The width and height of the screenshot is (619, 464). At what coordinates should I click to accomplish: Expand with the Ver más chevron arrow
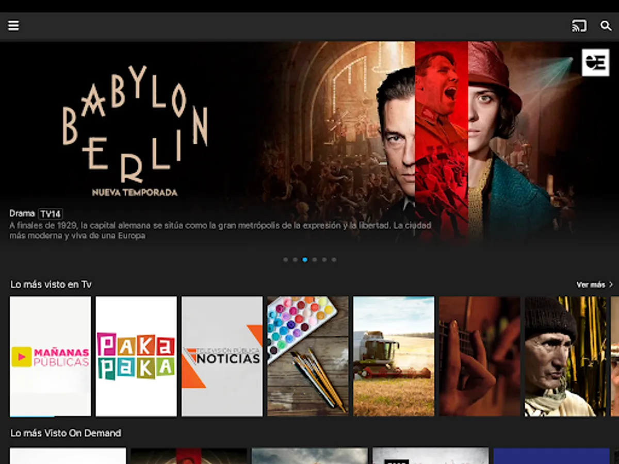pyautogui.click(x=611, y=285)
